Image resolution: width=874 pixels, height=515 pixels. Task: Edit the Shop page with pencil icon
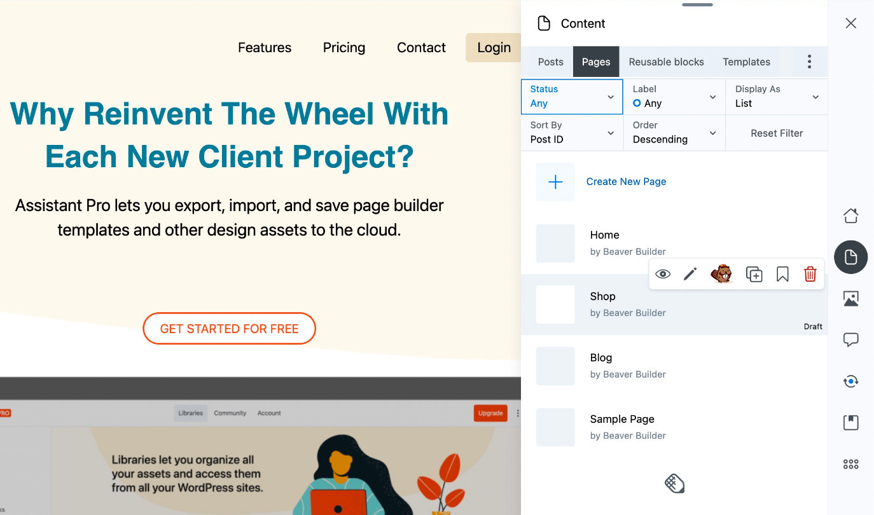point(690,273)
